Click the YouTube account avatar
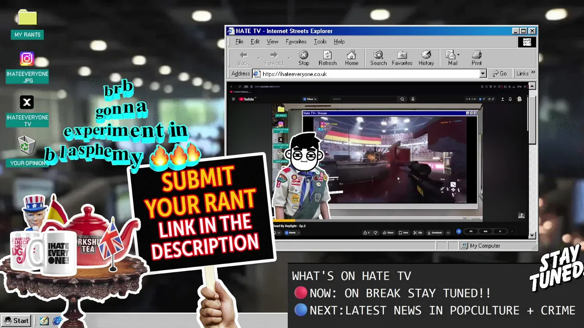The image size is (584, 328). 518,99
